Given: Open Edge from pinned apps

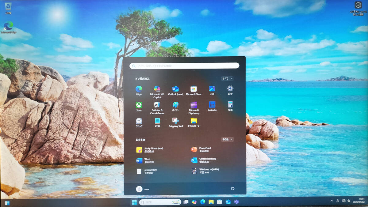Looking at the screenshot, I should click(x=139, y=90).
